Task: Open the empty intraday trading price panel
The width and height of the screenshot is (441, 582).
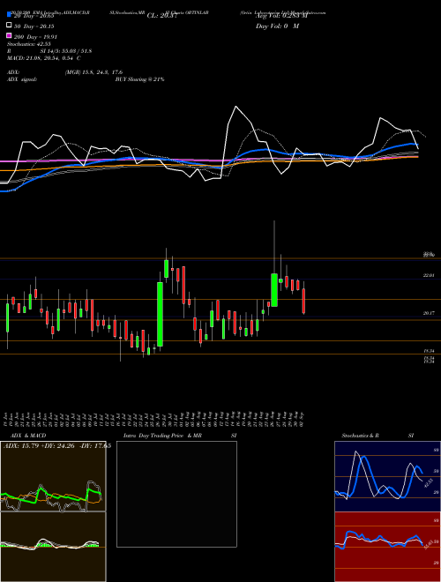Action: [176, 494]
